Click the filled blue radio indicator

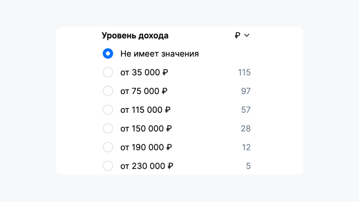(108, 53)
